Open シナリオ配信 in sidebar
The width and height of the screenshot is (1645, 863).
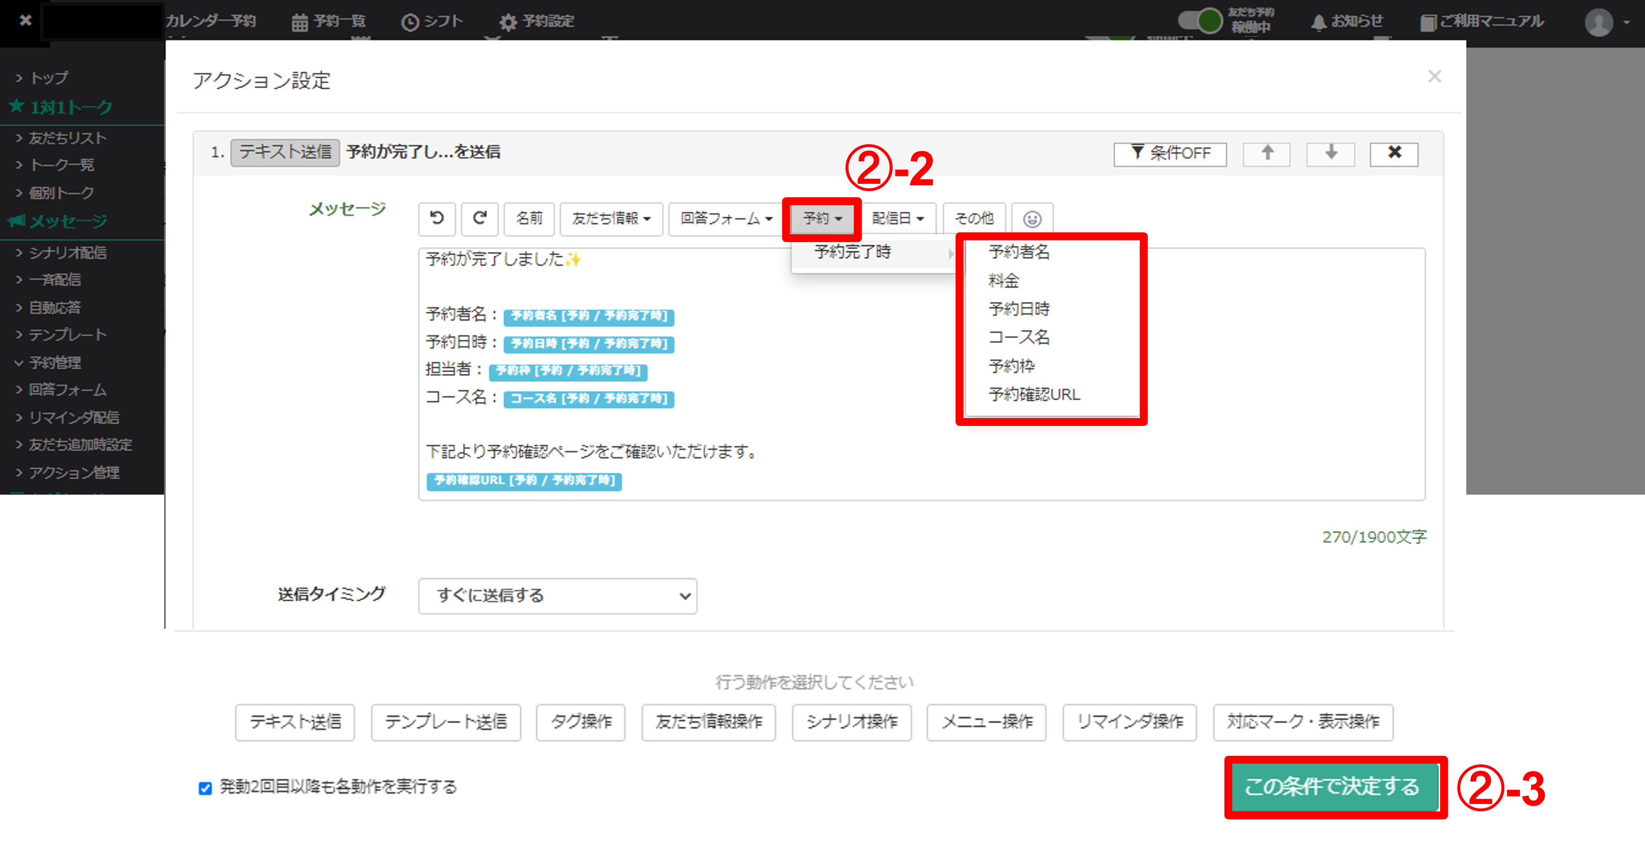click(x=67, y=253)
